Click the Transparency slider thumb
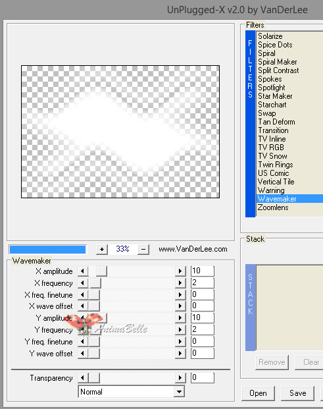The image size is (323, 409). [x=94, y=377]
